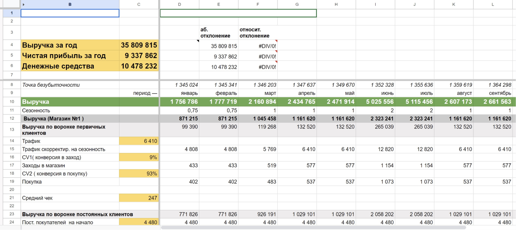Select the 'Точка безубыточности' label cell
This screenshot has width=516, height=230.
tap(70, 85)
